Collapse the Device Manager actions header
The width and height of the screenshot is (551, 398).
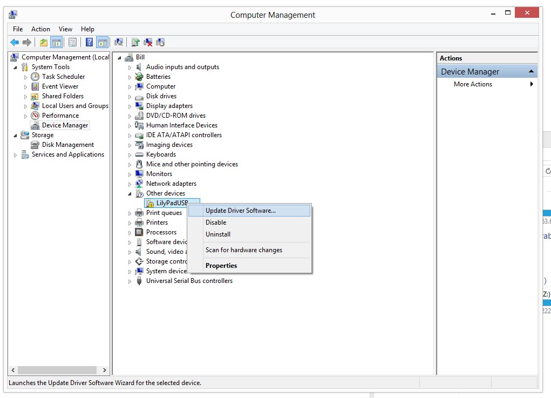pyautogui.click(x=531, y=71)
